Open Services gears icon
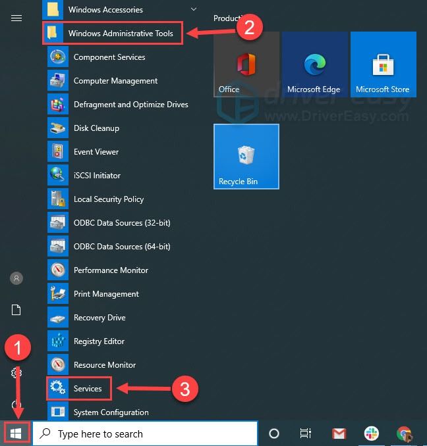 (58, 388)
